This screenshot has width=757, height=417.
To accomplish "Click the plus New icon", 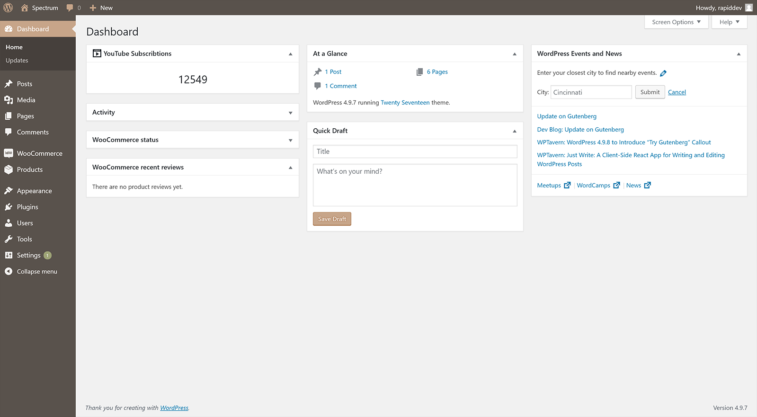I will 93,8.
